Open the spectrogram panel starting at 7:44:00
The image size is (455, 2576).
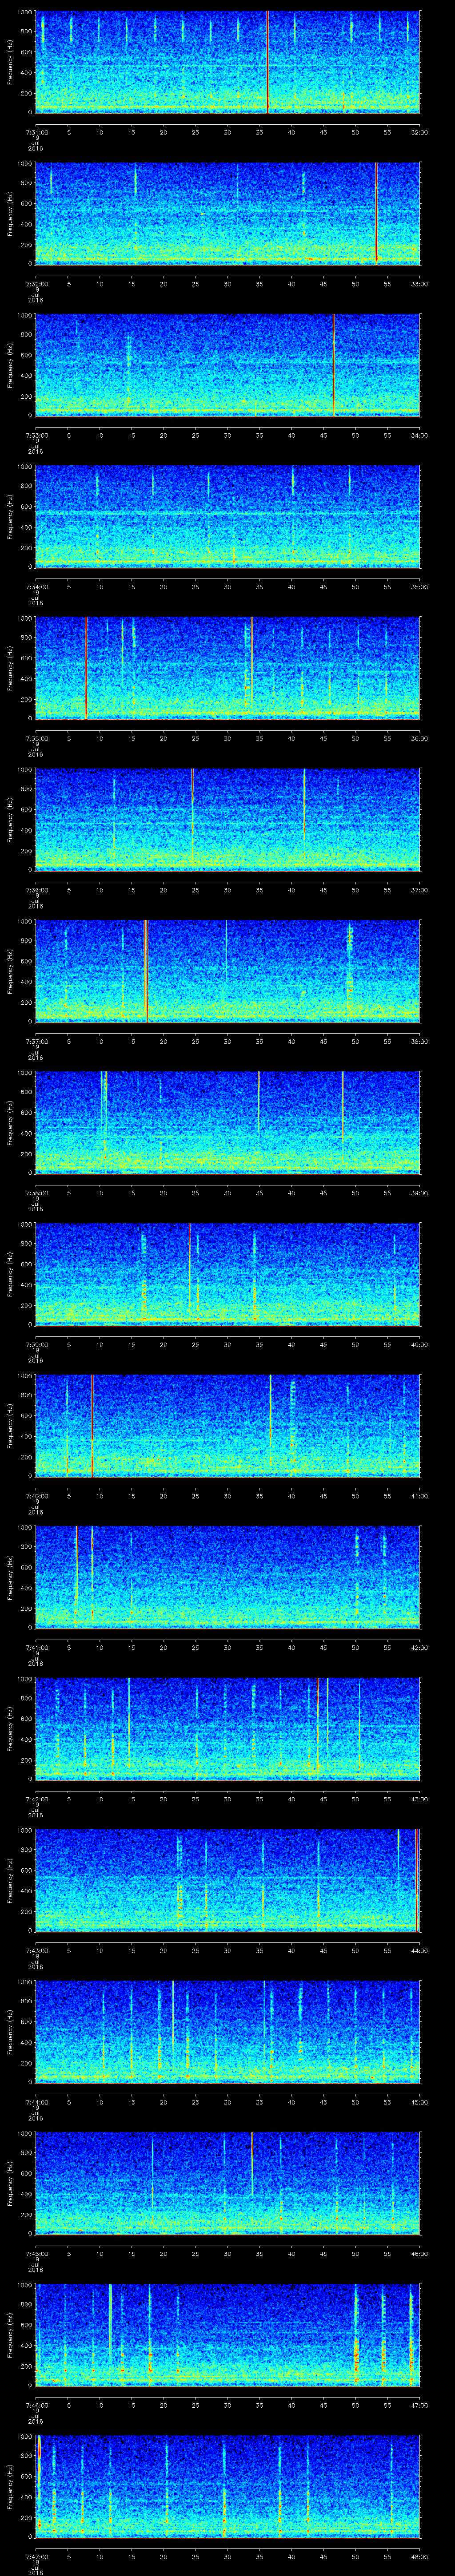tap(228, 2032)
